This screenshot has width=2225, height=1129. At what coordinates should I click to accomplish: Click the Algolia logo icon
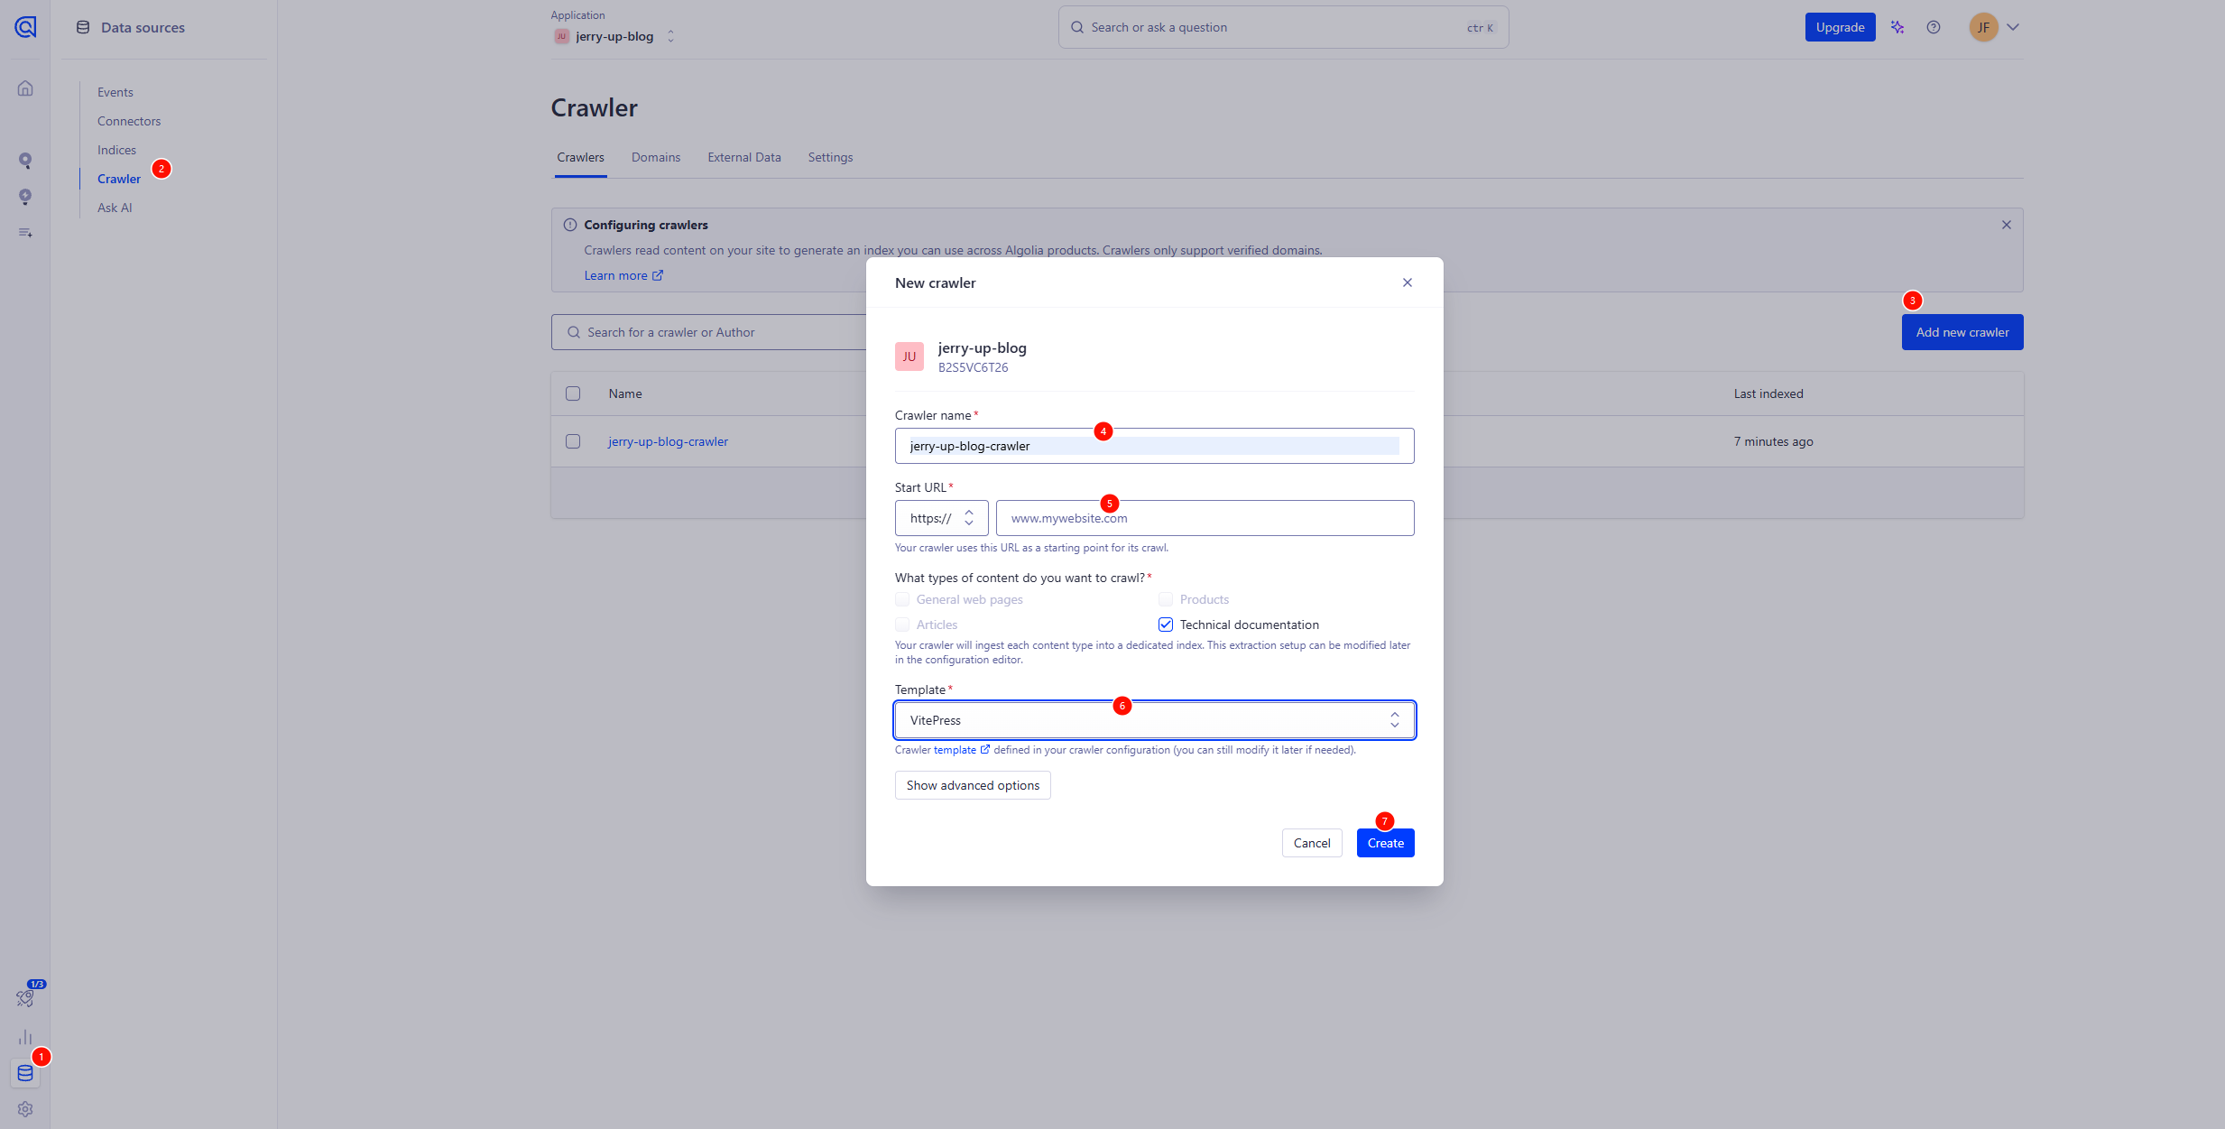point(25,27)
